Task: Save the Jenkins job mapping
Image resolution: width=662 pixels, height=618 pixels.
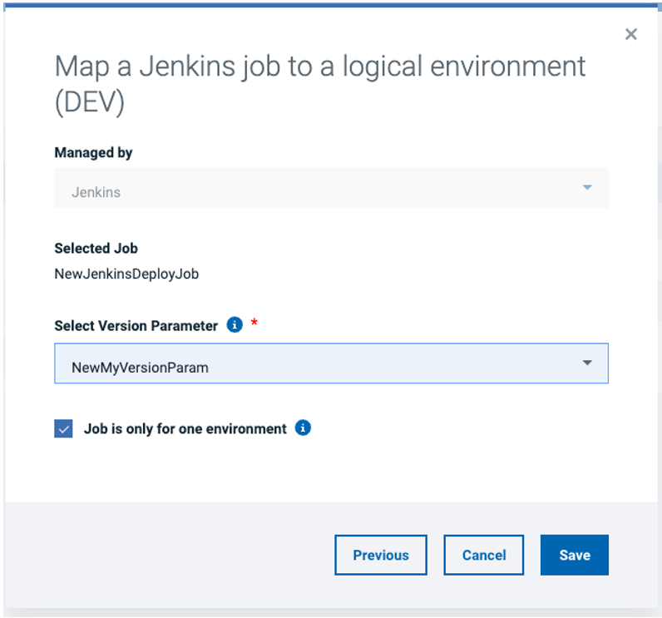Action: pyautogui.click(x=574, y=555)
